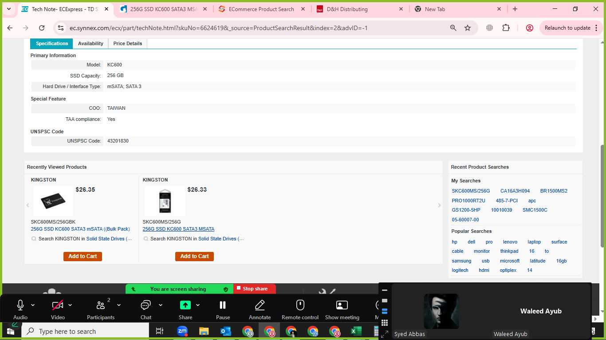
Task: Minimize the Zoom video panel
Action: 385,290
